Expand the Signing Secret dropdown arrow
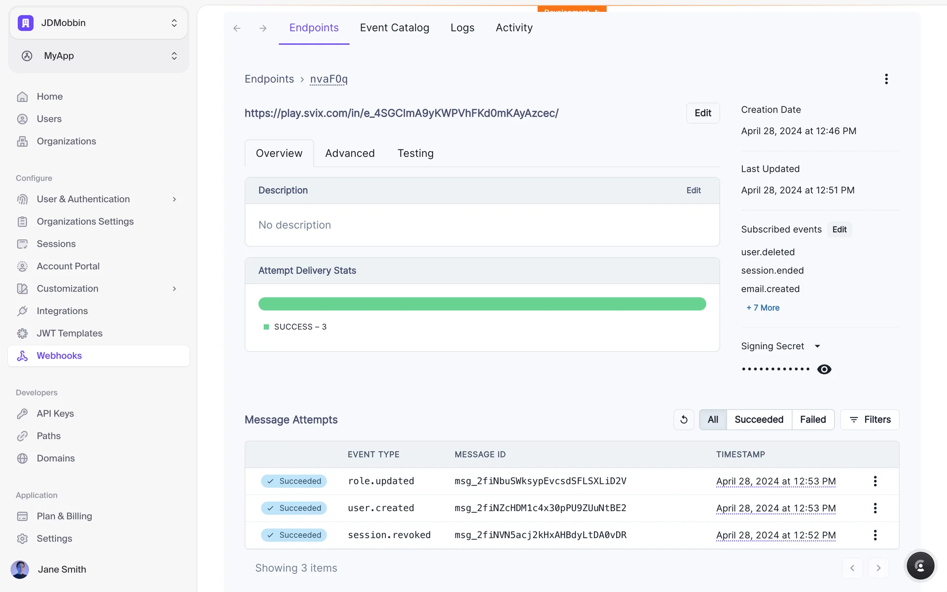This screenshot has width=947, height=592. click(817, 346)
